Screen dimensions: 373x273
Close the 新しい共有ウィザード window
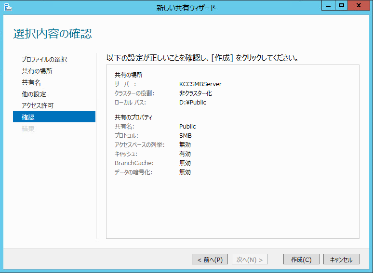click(x=359, y=5)
